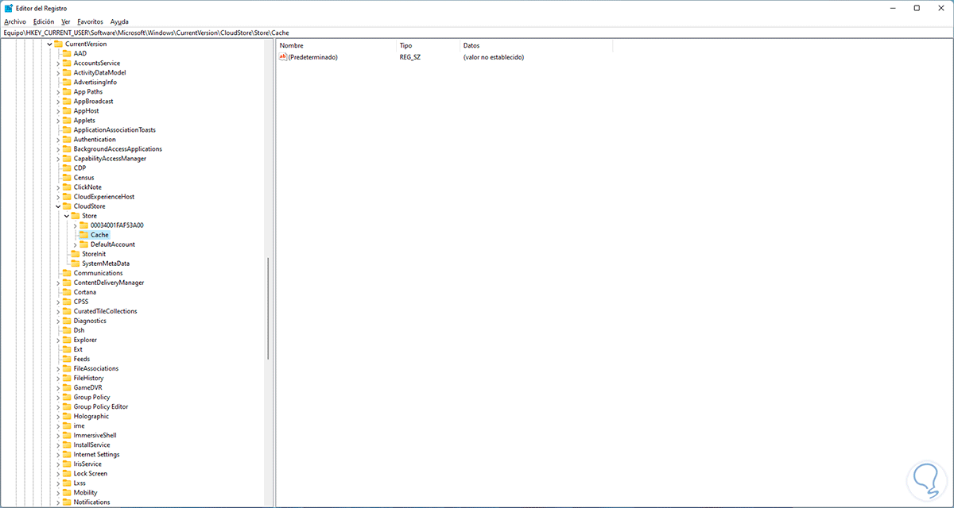Open the Ver menu
954x508 pixels.
[x=65, y=21]
